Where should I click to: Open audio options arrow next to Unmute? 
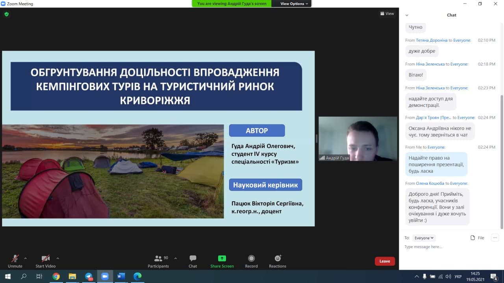click(26, 258)
